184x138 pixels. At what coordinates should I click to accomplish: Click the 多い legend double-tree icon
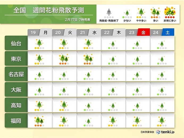[x=156, y=11]
